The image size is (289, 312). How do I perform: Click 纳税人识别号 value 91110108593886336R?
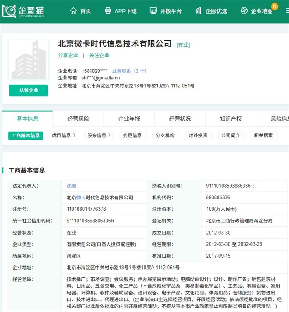coord(230,186)
